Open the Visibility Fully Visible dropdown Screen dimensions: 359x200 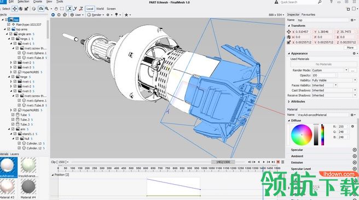tap(334, 80)
